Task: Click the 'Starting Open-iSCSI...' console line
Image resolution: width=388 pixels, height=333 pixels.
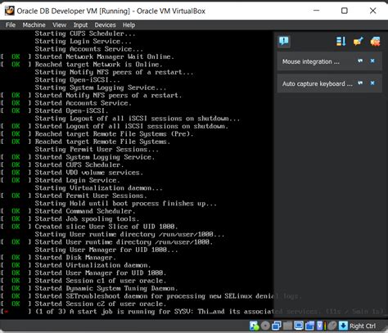Action: click(x=77, y=80)
